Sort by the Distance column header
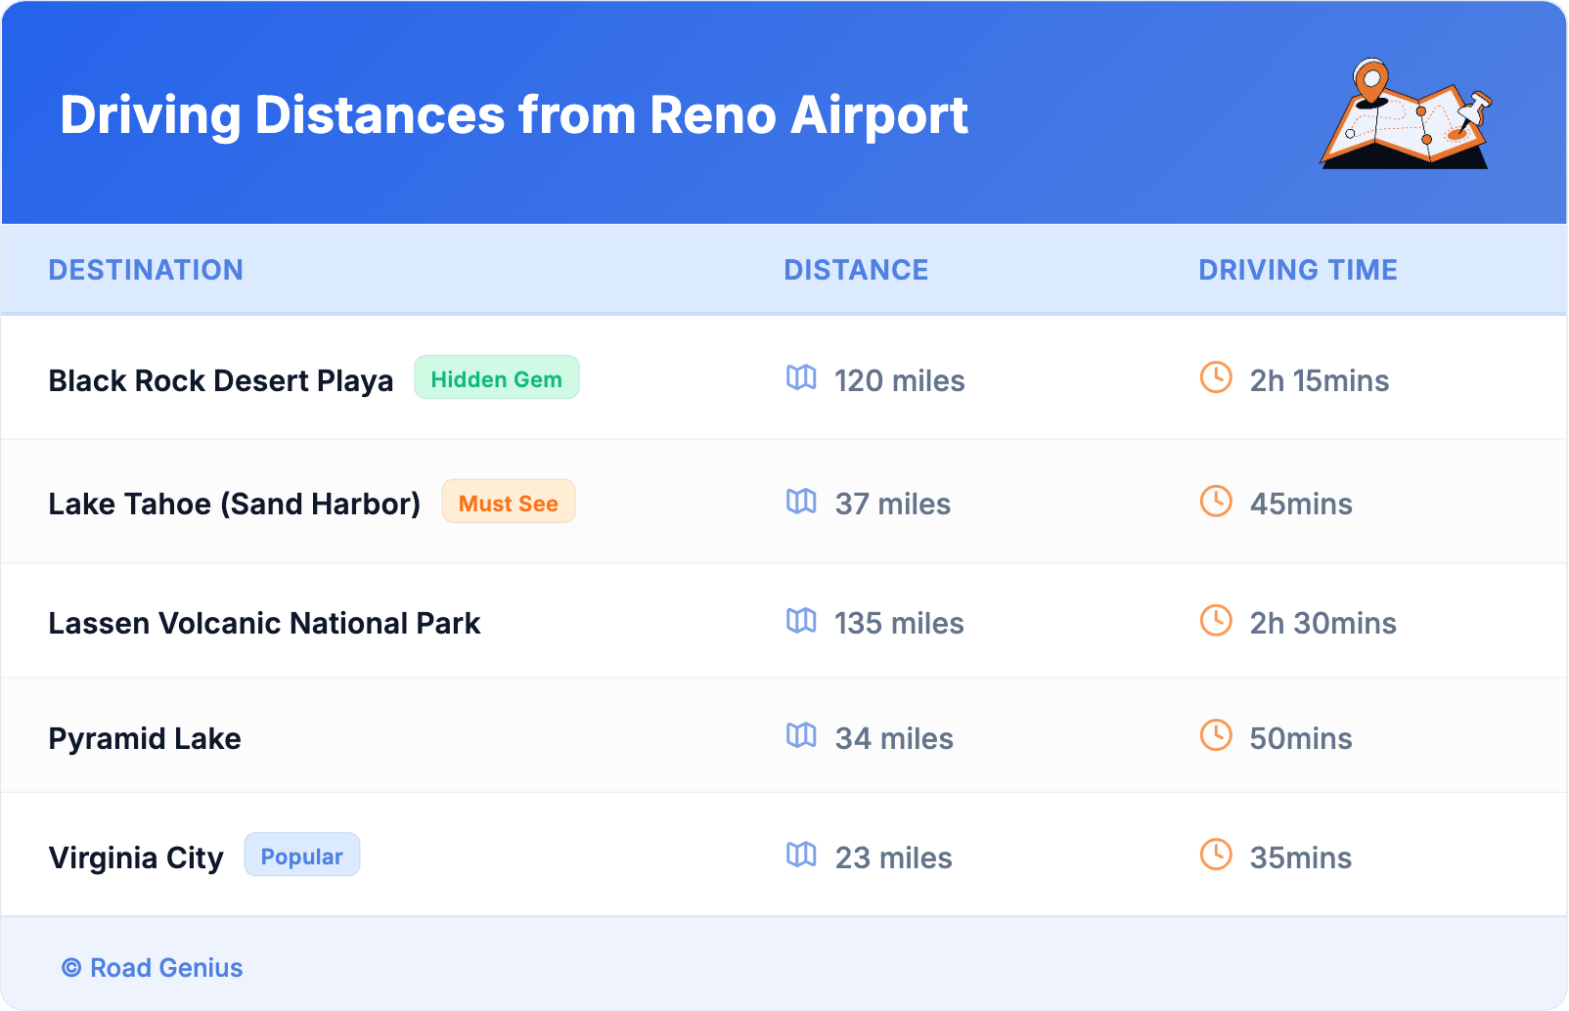Viewport: 1569px width, 1011px height. coord(856,270)
